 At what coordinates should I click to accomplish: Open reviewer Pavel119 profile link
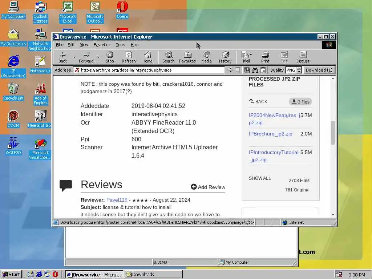[x=117, y=200]
